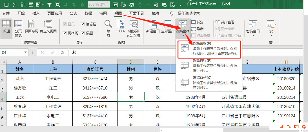Screen dimensions: 308x132
Task: Select row 4 header
Action: (x=3, y=97)
